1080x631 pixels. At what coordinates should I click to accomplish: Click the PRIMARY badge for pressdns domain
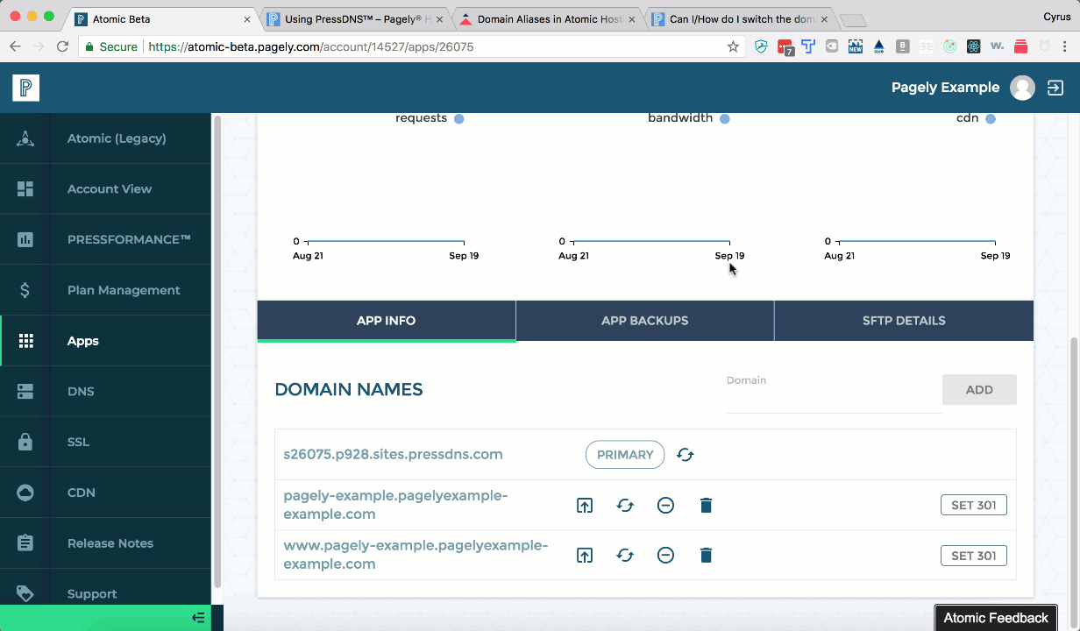pyautogui.click(x=625, y=455)
